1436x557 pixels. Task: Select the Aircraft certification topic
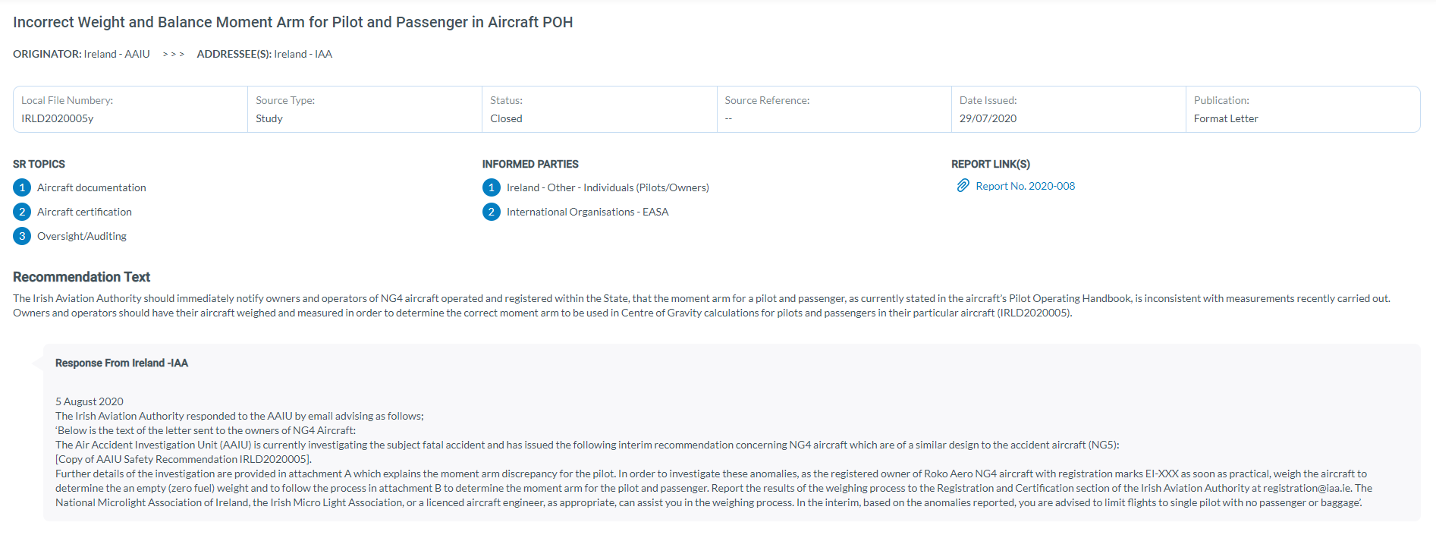84,212
